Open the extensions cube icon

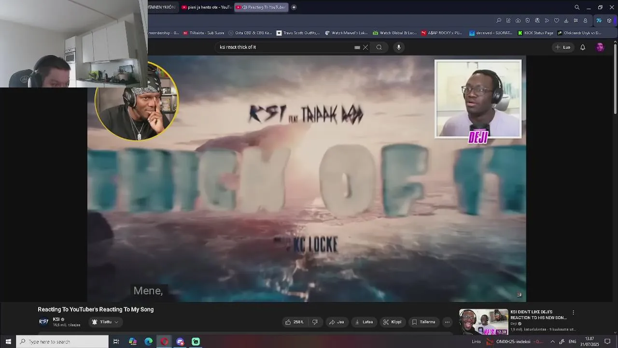(609, 21)
